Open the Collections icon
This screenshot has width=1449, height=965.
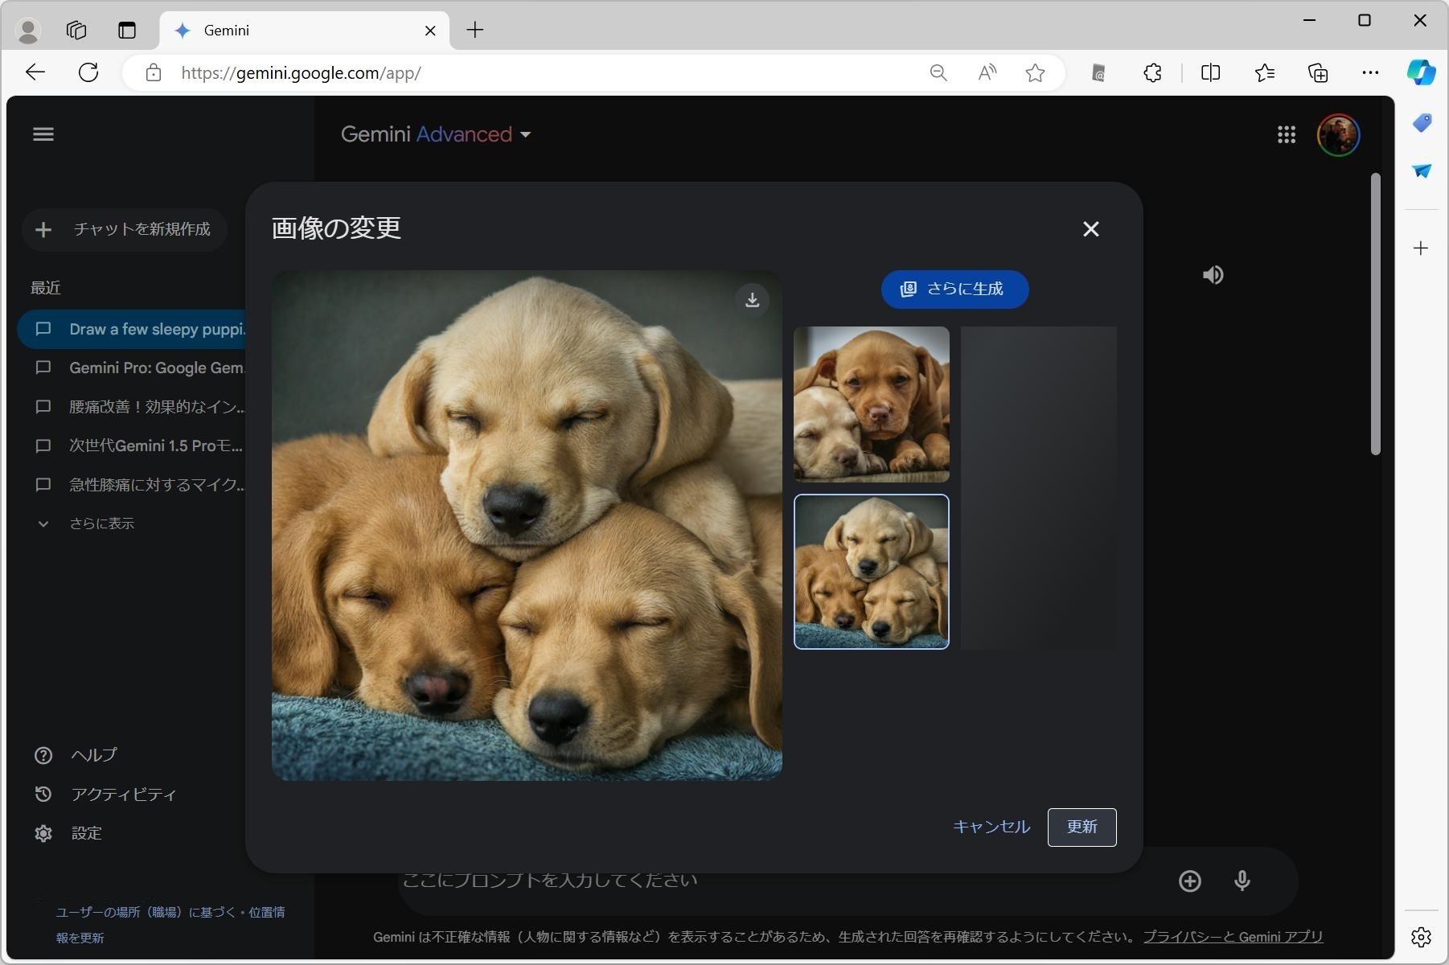click(1318, 73)
